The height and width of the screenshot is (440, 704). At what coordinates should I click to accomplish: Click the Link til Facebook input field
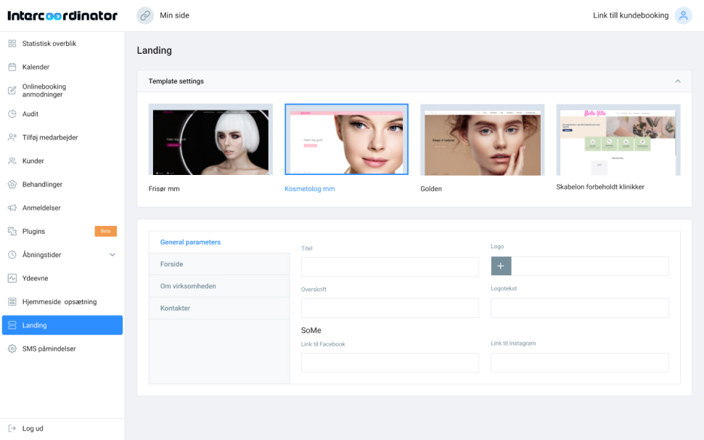coord(390,363)
